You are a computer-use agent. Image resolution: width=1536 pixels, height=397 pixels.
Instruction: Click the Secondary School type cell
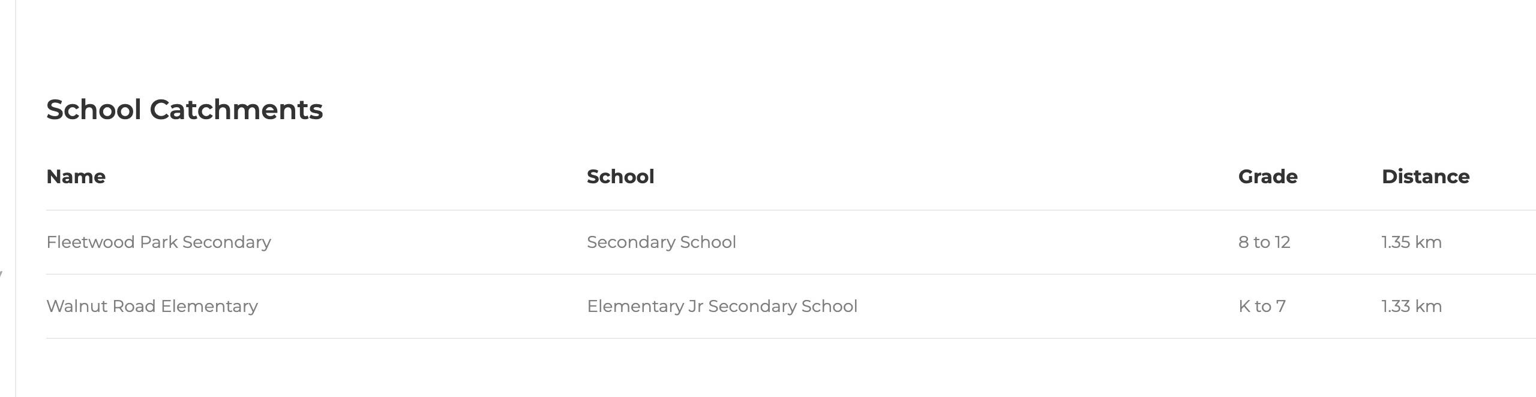tap(661, 242)
